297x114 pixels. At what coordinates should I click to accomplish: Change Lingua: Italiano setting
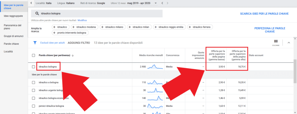pyautogui.click(x=66, y=3)
